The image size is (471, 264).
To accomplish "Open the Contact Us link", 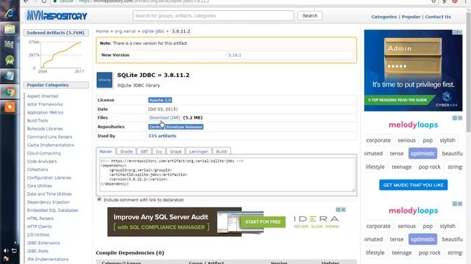I will [438, 17].
